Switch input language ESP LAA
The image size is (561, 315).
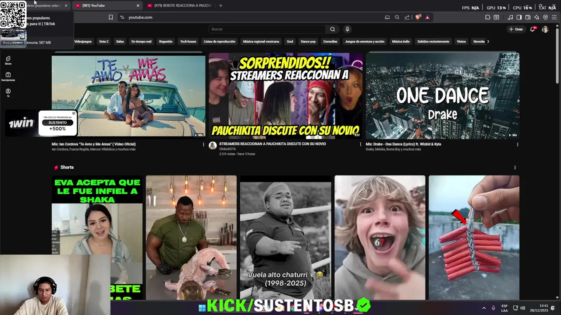504,308
